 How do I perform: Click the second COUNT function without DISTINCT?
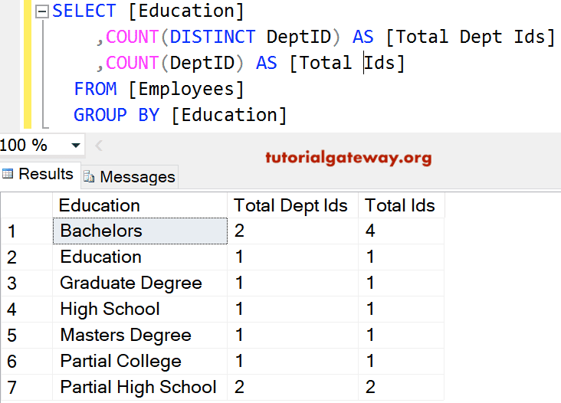point(132,63)
